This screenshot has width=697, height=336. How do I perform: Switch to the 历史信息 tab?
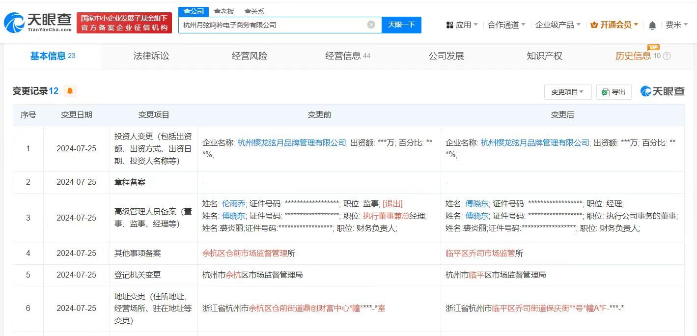[634, 56]
